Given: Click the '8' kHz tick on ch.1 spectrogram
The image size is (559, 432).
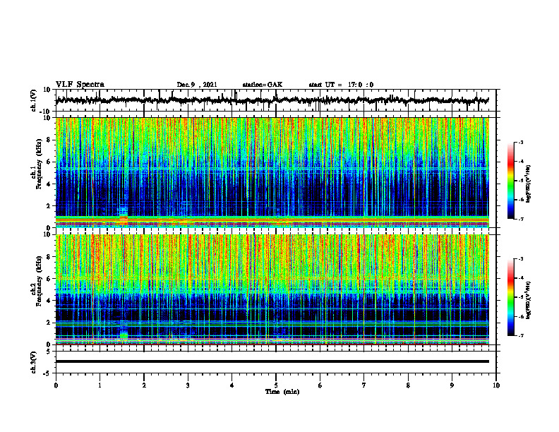Looking at the screenshot, I should pos(49,140).
